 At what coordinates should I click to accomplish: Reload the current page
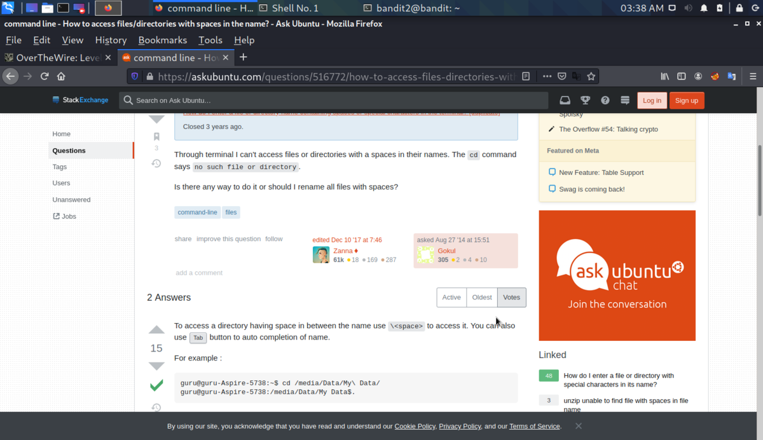[x=45, y=76]
